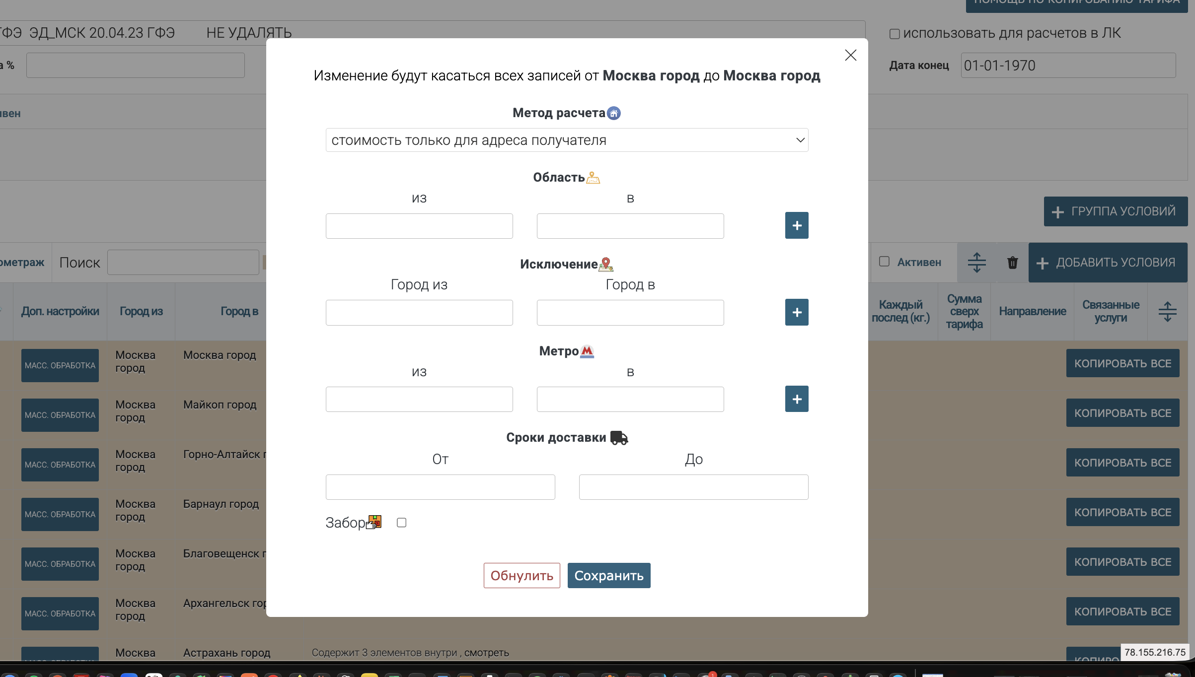The height and width of the screenshot is (677, 1195).
Task: Click the Сроки доставки 'До' field
Action: tap(693, 487)
